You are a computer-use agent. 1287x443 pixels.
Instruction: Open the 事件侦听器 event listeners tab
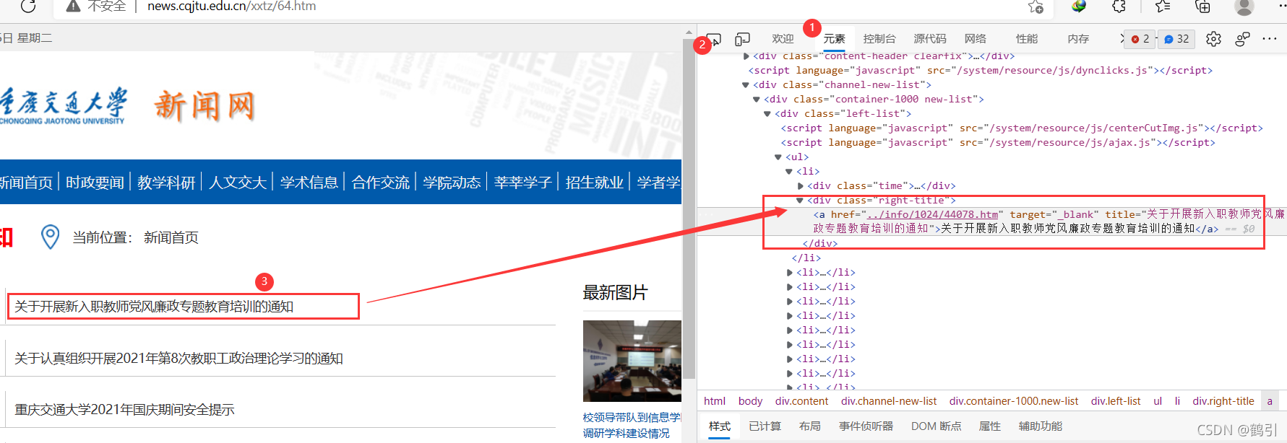point(866,426)
